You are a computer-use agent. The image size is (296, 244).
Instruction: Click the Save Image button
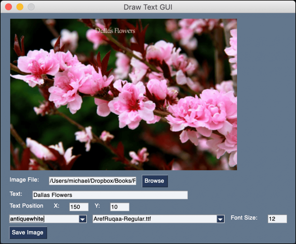[28, 233]
